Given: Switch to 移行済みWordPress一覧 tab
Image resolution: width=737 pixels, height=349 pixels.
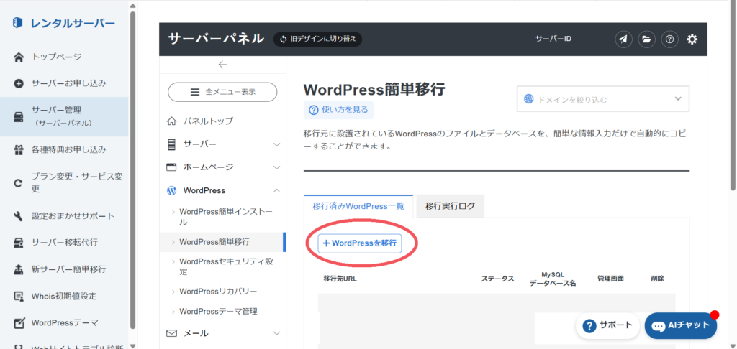Looking at the screenshot, I should click(x=358, y=206).
